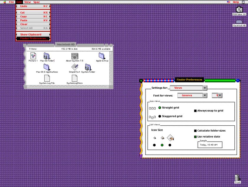The image size is (248, 187).
Task: Enable Calculate folder sizes checkbox
Action: 195,131
